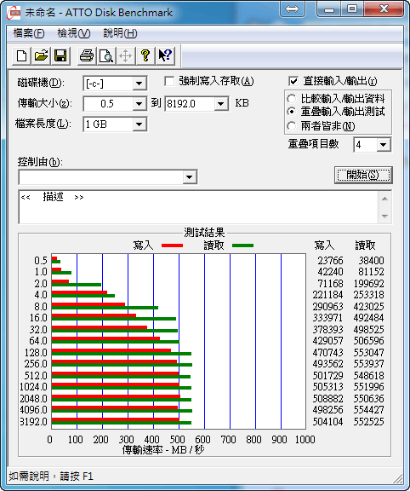Minimize the ATTO window
This screenshot has width=410, height=491.
(x=329, y=9)
